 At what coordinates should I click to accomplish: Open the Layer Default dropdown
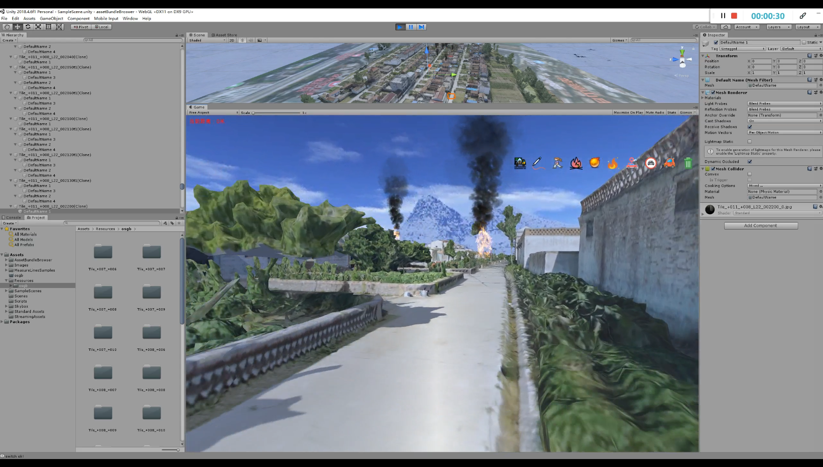801,49
